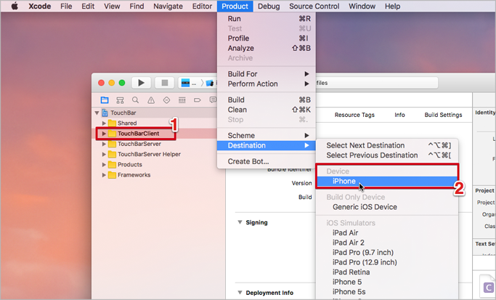The width and height of the screenshot is (496, 300).
Task: Select the iPhone 5s simulator
Action: [x=387, y=291]
